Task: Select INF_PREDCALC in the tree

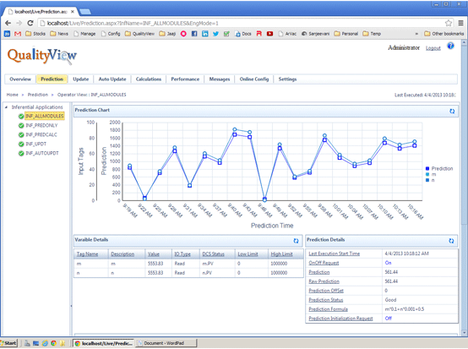Action: point(41,134)
